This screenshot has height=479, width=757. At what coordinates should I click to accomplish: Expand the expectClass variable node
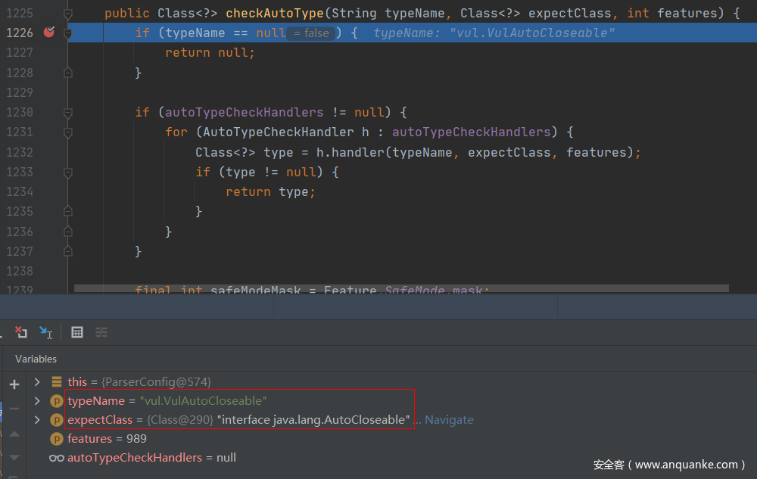click(x=37, y=420)
